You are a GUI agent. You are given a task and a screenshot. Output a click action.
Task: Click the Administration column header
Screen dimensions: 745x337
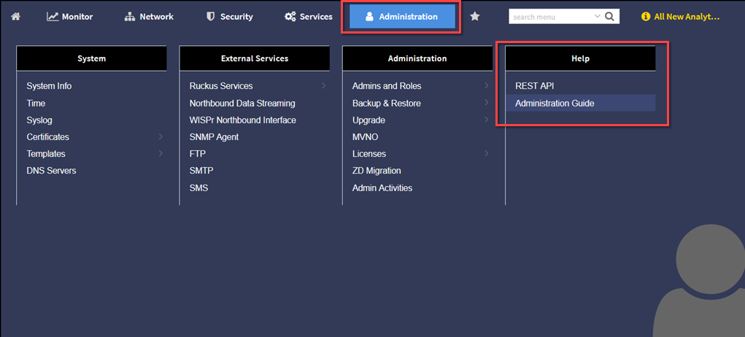click(417, 58)
